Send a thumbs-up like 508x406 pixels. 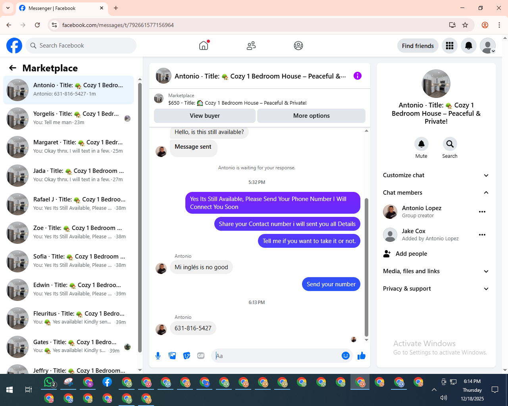click(x=362, y=356)
